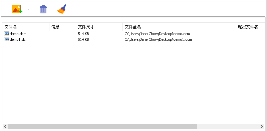Sort by the 文件尺寸 column header
267x131 pixels.
click(x=99, y=27)
